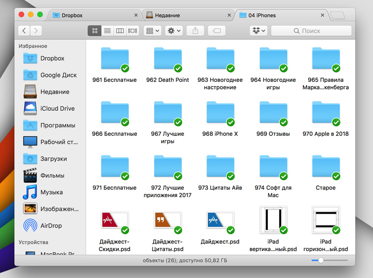Select Загрузки in the sidebar
This screenshot has height=278, width=373.
click(53, 159)
